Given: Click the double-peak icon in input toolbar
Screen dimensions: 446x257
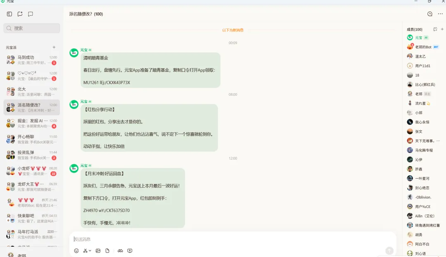Looking at the screenshot, I should point(120,251).
